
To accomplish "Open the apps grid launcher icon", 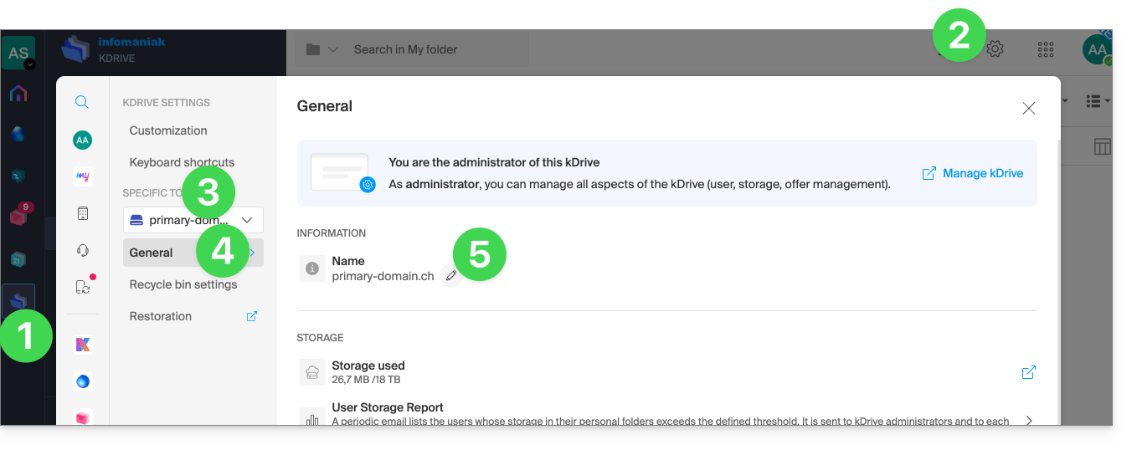I will (1045, 49).
